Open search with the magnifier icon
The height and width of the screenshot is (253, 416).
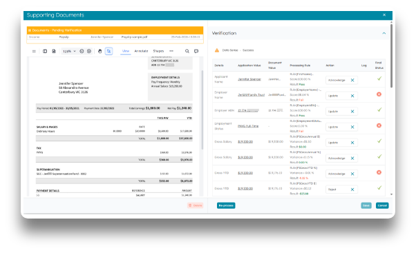point(187,51)
